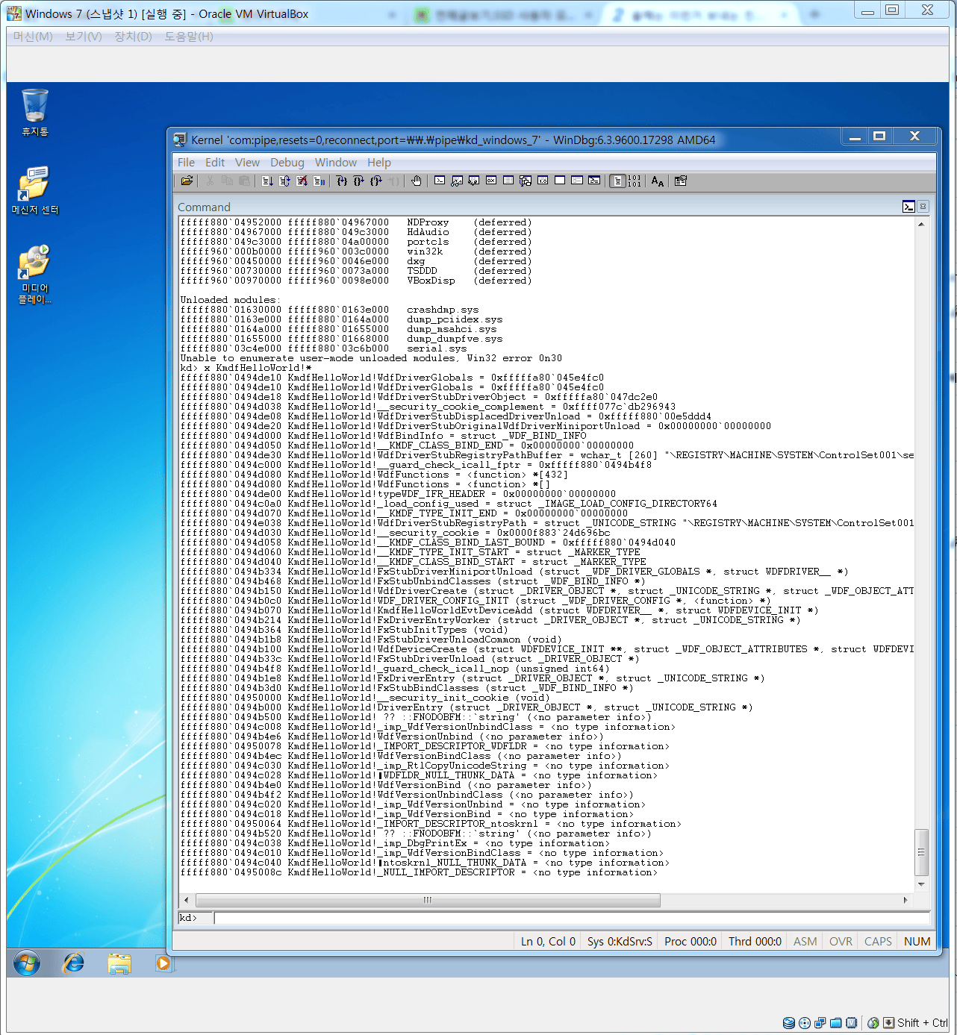
Task: Click the 'Ln 0, Col 0' status entry
Action: pos(548,941)
